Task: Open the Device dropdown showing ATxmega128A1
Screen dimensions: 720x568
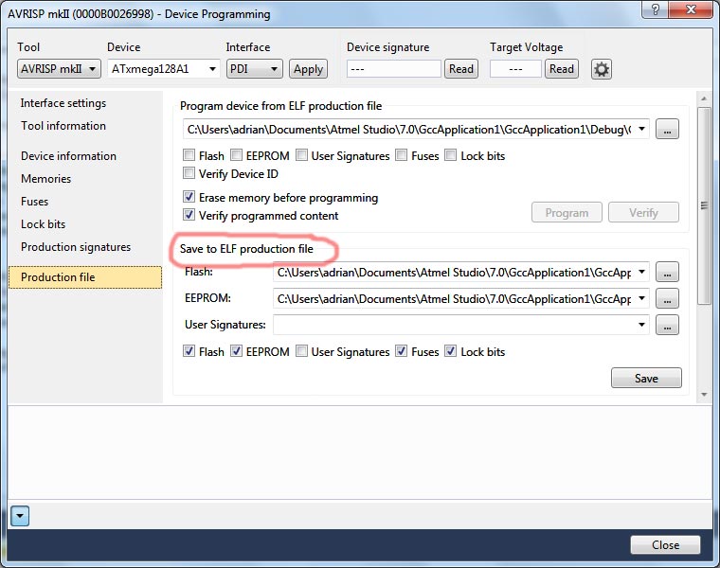Action: point(164,69)
